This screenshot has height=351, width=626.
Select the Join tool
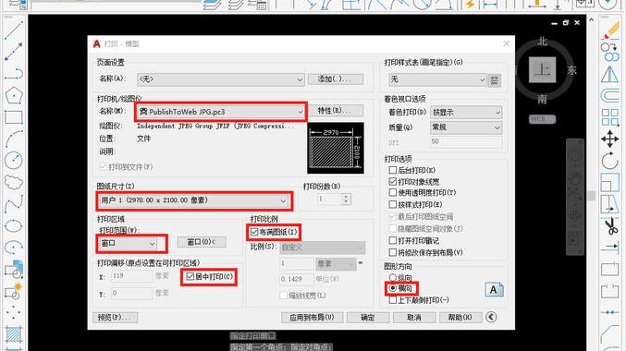pyautogui.click(x=610, y=313)
